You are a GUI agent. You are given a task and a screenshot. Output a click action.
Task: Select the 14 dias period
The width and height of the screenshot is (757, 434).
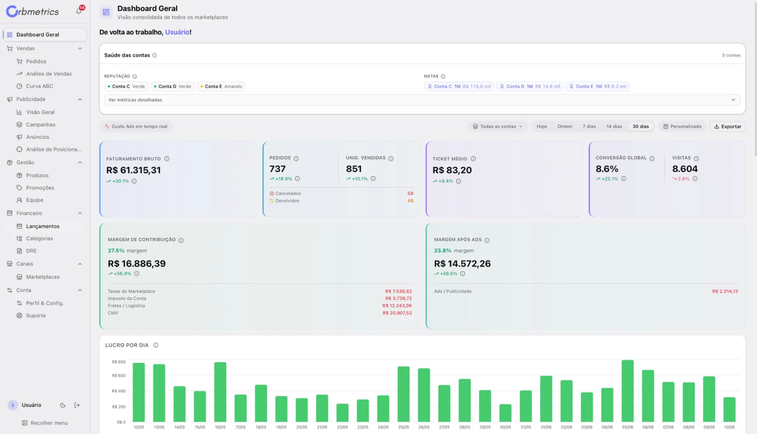pyautogui.click(x=614, y=127)
